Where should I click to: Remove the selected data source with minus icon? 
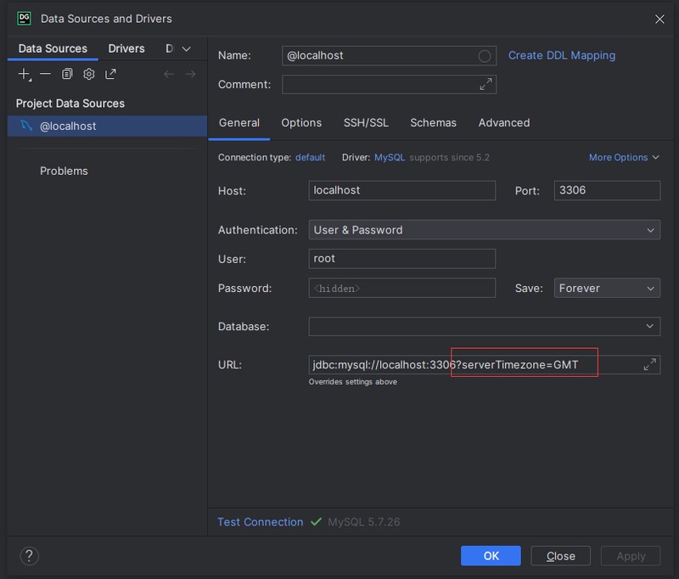[x=46, y=75]
